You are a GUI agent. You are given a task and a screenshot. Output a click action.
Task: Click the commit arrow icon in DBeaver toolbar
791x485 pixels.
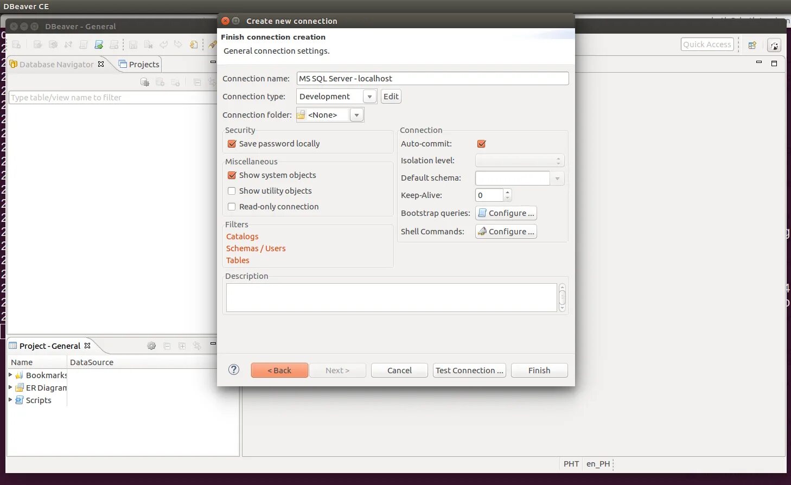pyautogui.click(x=163, y=44)
